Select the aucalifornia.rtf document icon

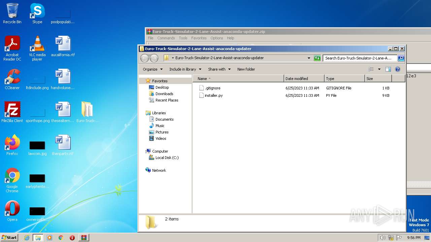(63, 46)
